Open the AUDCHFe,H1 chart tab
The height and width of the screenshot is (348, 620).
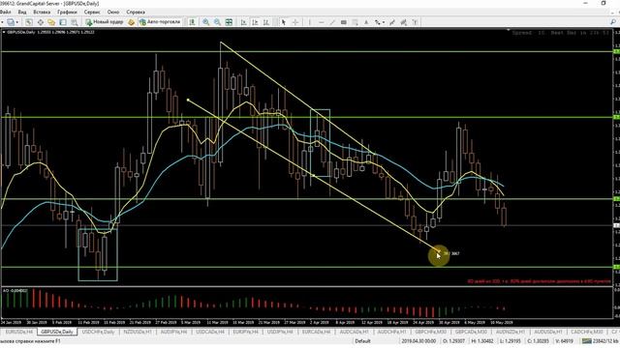point(391,332)
